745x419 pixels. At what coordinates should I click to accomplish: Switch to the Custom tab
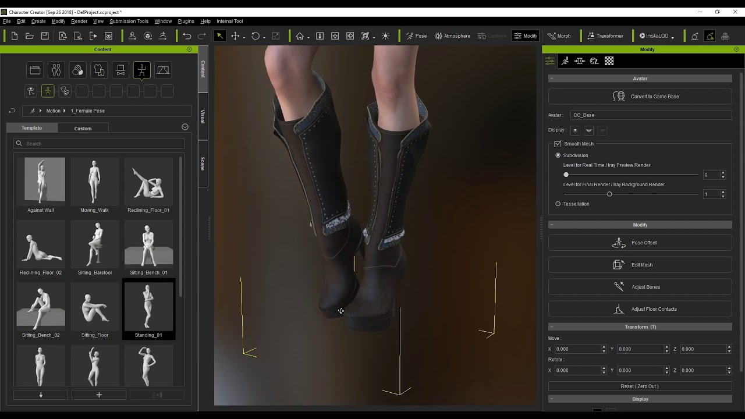83,128
